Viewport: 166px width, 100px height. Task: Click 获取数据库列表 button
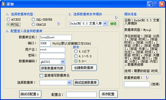(53, 68)
